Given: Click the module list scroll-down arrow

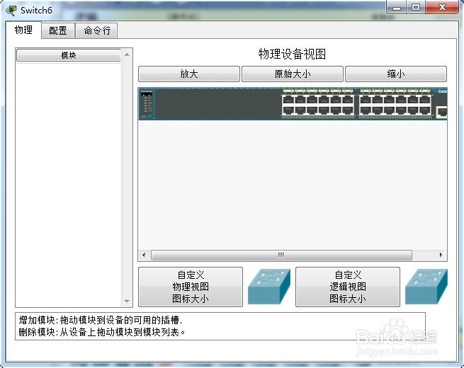Looking at the screenshot, I should pyautogui.click(x=127, y=301).
